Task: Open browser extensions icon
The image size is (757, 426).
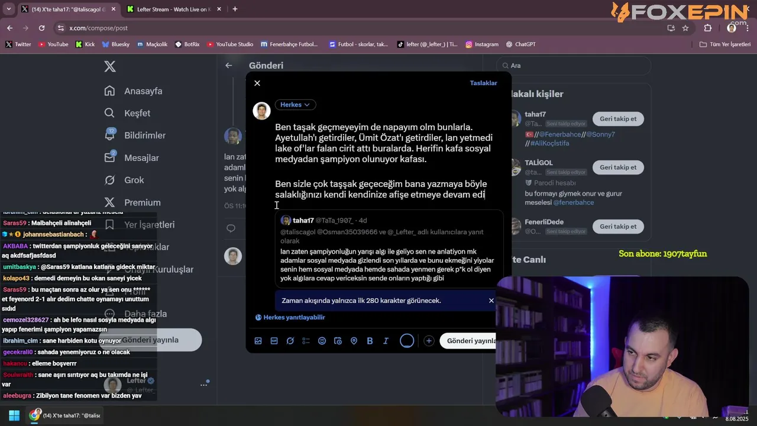Action: [x=708, y=28]
